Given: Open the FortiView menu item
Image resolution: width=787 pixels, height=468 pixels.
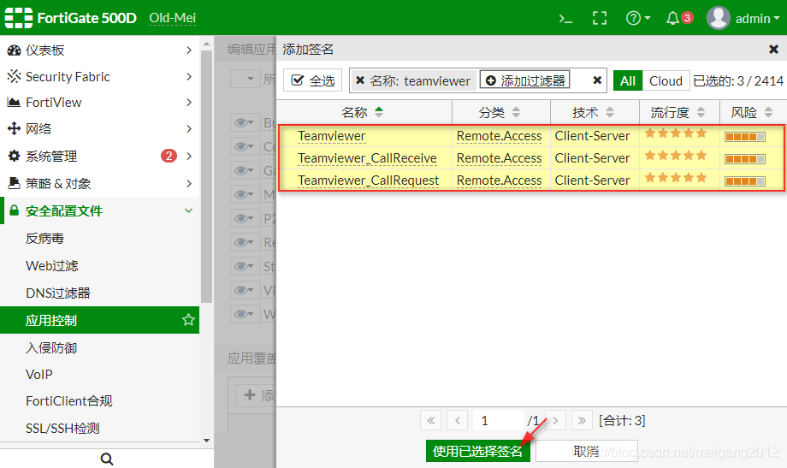Looking at the screenshot, I should point(99,103).
